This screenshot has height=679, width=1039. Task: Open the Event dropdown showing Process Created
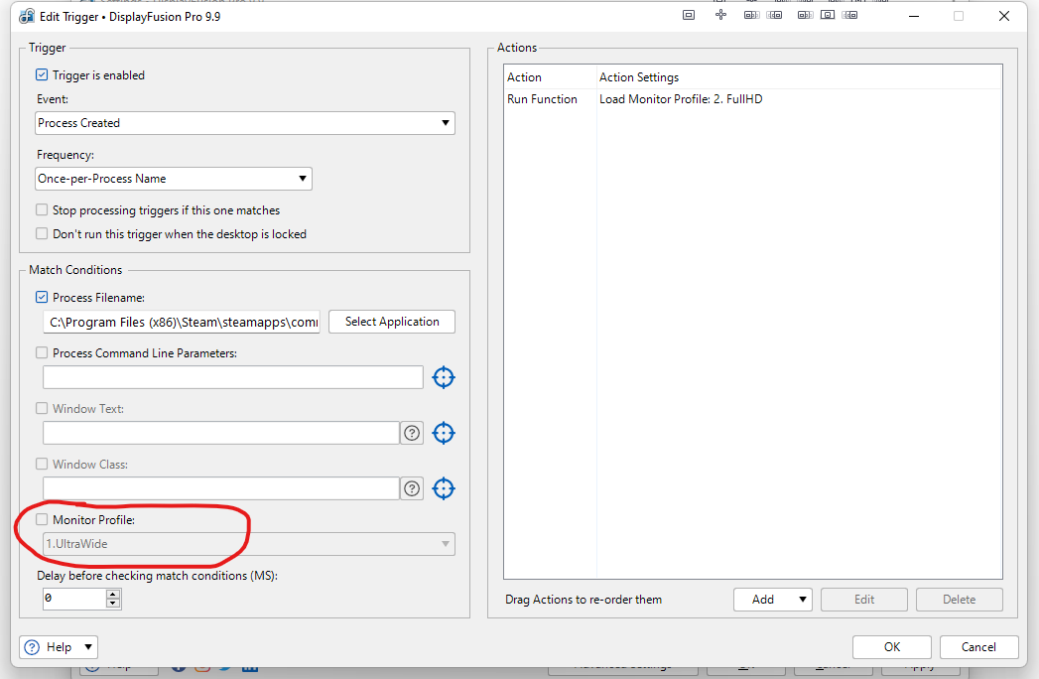[244, 123]
